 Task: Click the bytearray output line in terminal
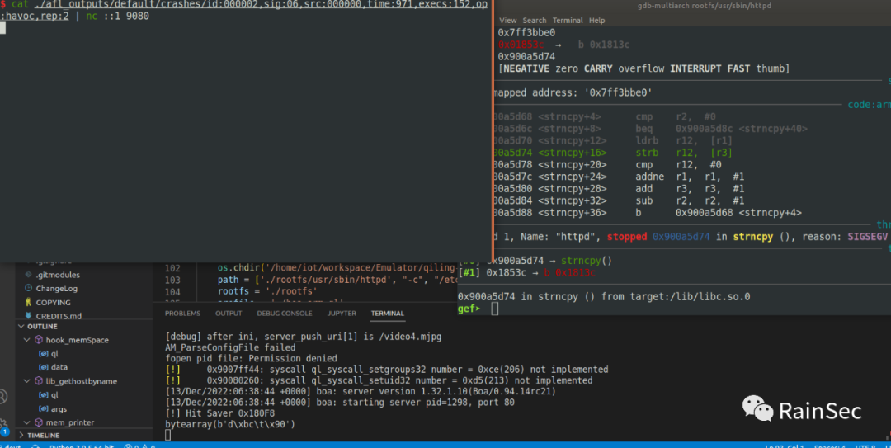click(229, 424)
